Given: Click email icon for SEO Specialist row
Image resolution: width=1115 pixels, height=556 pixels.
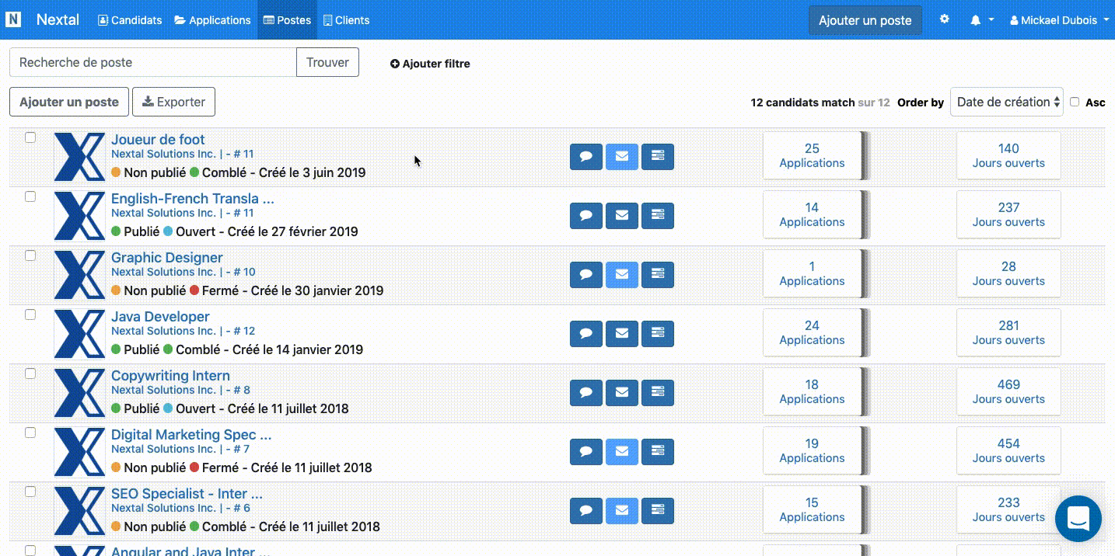Looking at the screenshot, I should (x=622, y=511).
